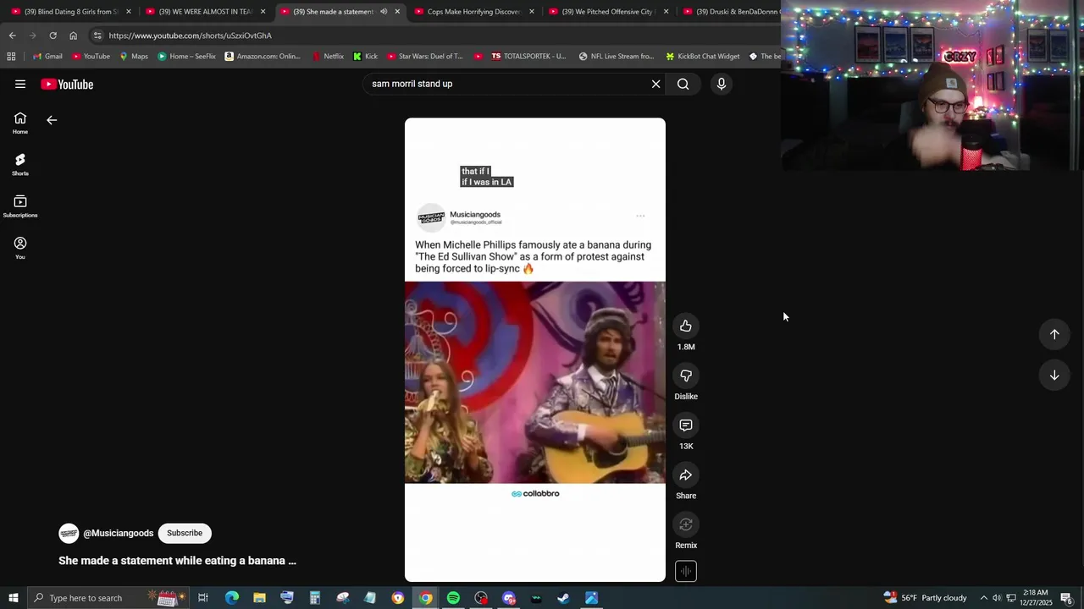
Task: Go to the previous short with up arrow
Action: tap(1054, 334)
